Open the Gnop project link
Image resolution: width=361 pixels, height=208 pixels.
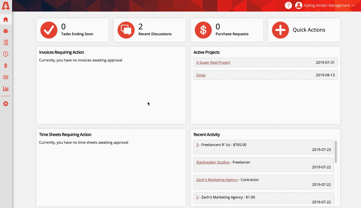[x=201, y=75]
